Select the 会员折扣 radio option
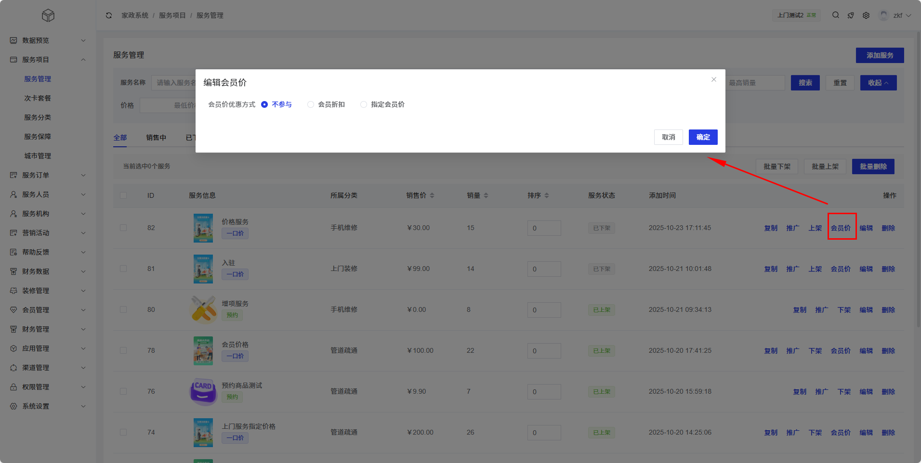This screenshot has height=463, width=921. tap(311, 104)
